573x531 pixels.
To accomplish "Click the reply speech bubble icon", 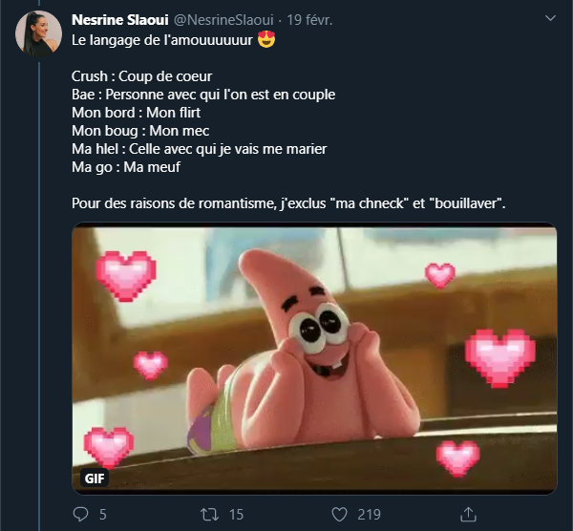I will [x=80, y=515].
